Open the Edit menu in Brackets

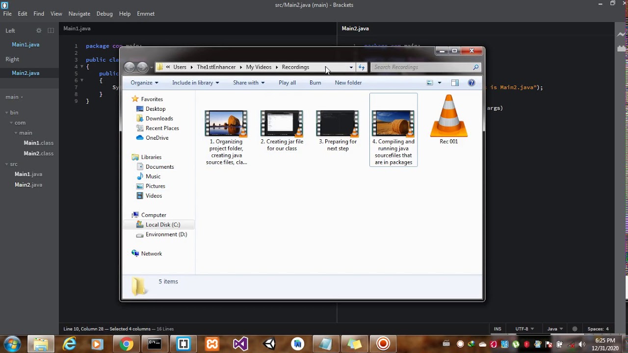tap(23, 14)
